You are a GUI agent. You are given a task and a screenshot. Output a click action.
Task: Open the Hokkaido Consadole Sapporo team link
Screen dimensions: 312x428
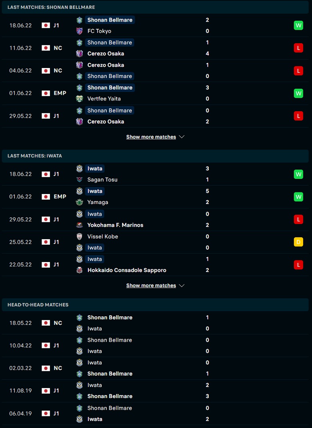[127, 270]
